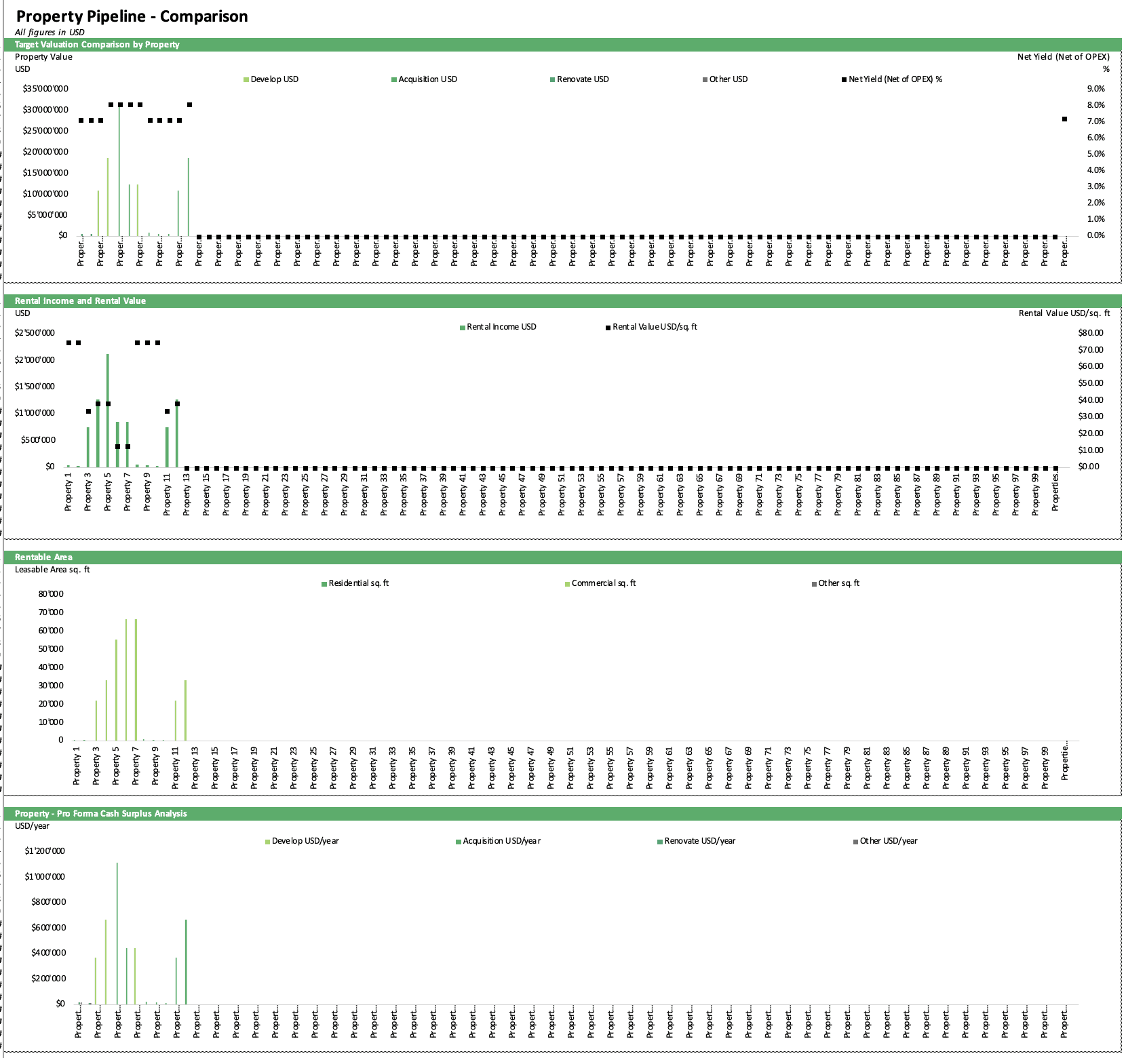
Task: Click the $10.00 rental value axis label
Action: 1091,450
